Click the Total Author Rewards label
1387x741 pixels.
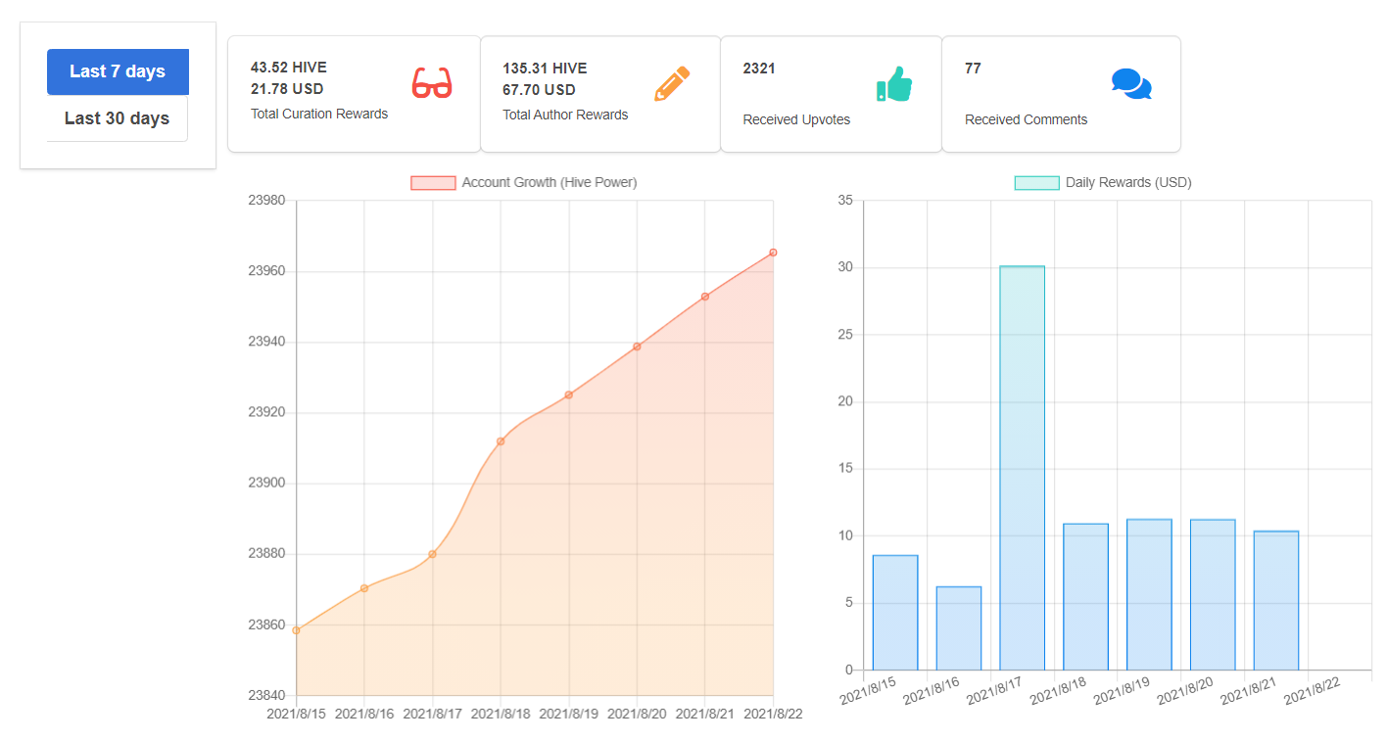coord(565,115)
